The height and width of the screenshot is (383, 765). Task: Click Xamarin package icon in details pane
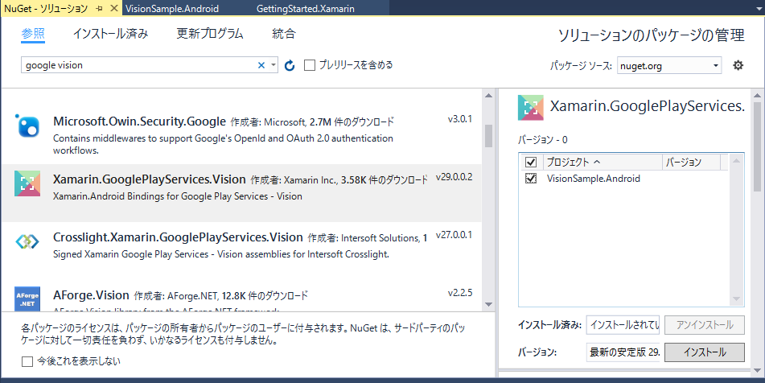point(530,108)
